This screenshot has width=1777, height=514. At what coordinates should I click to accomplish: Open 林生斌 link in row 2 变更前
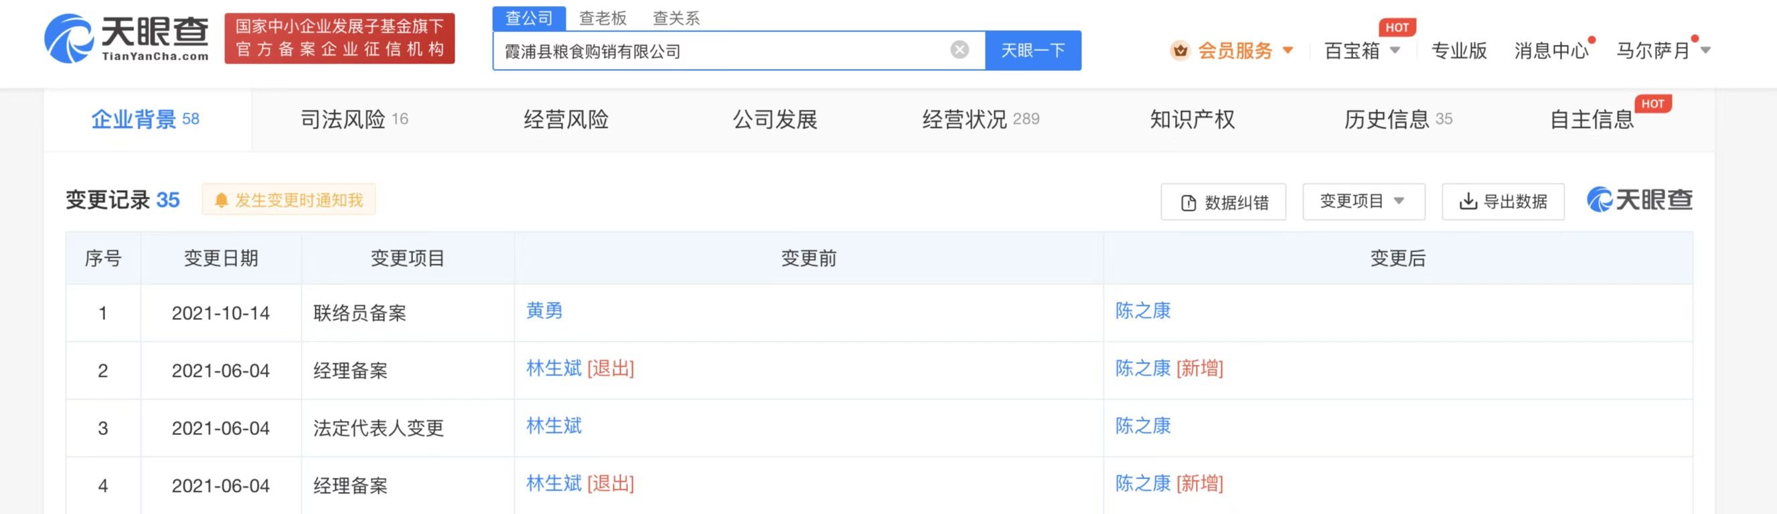pyautogui.click(x=554, y=367)
